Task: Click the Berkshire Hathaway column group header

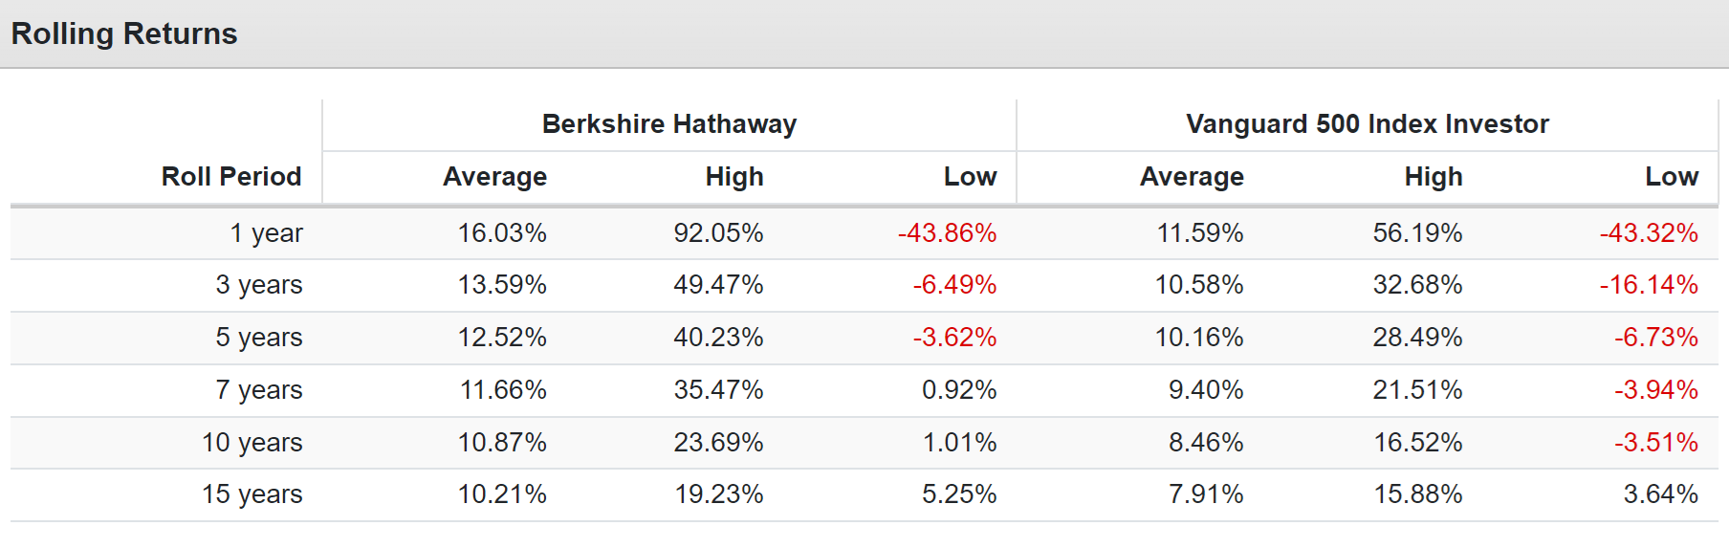Action: [x=668, y=124]
